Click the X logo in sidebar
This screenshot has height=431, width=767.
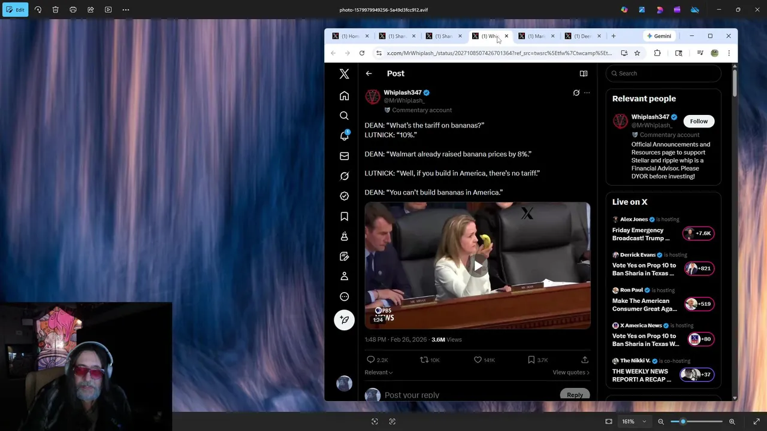click(x=344, y=74)
